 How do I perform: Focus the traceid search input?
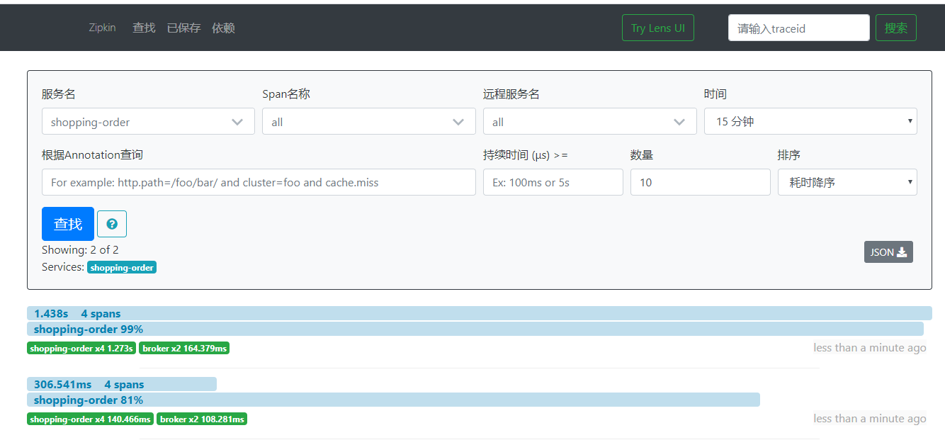click(798, 28)
